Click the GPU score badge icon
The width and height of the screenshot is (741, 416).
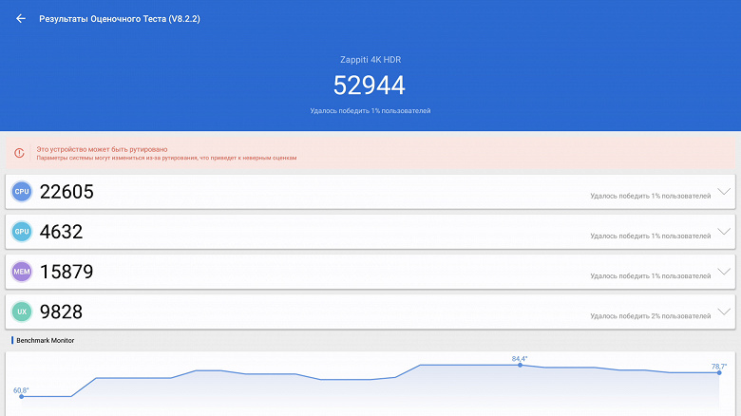pos(22,232)
